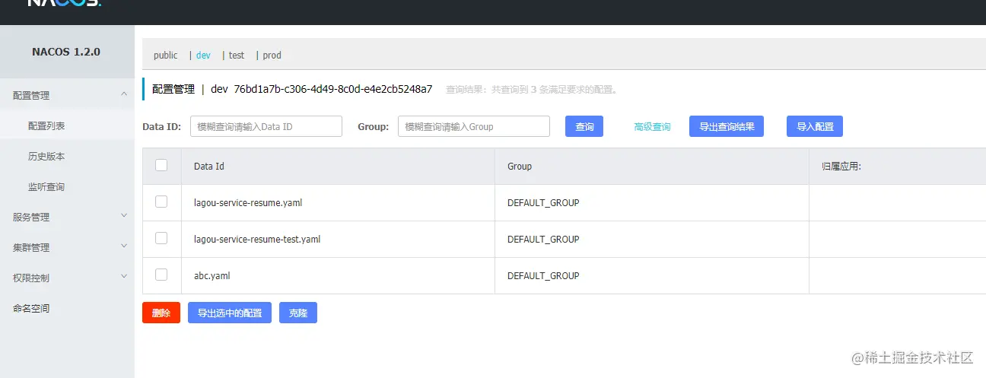This screenshot has width=986, height=378.
Task: Click the NACOS 1.2.0 sidebar title
Action: tap(66, 52)
